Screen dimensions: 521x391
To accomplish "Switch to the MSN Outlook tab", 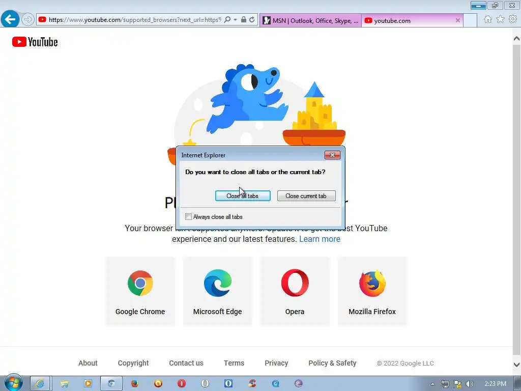I will point(310,20).
